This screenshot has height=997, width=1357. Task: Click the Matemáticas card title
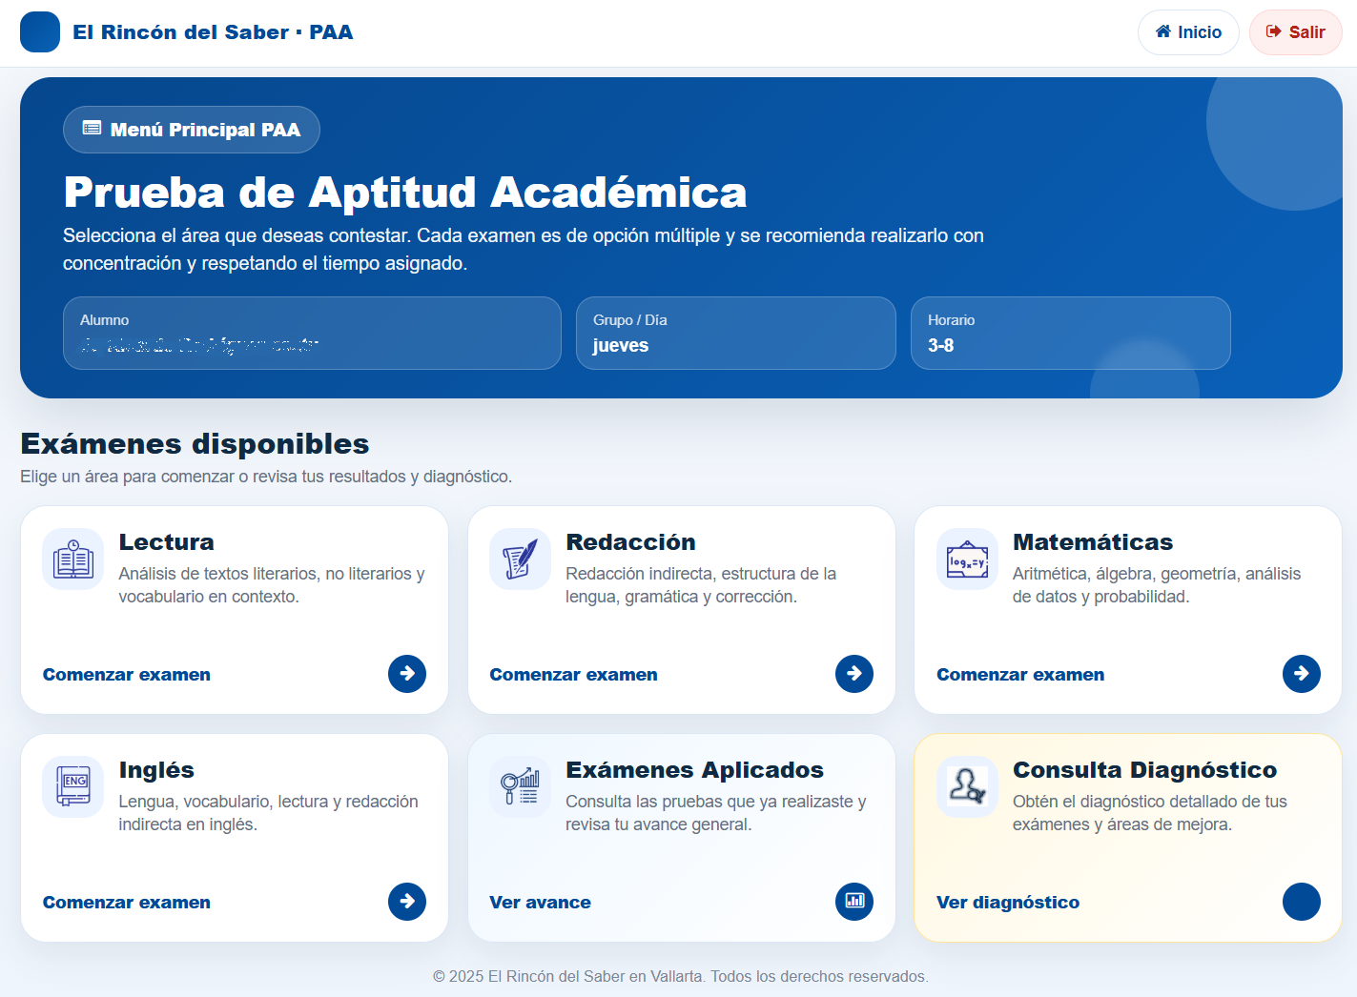click(1093, 542)
